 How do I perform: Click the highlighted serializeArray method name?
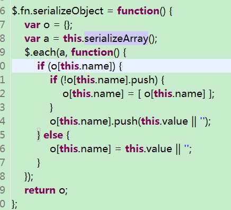116,39
